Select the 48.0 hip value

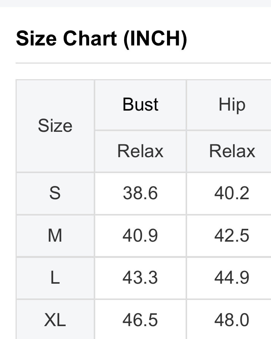(232, 320)
